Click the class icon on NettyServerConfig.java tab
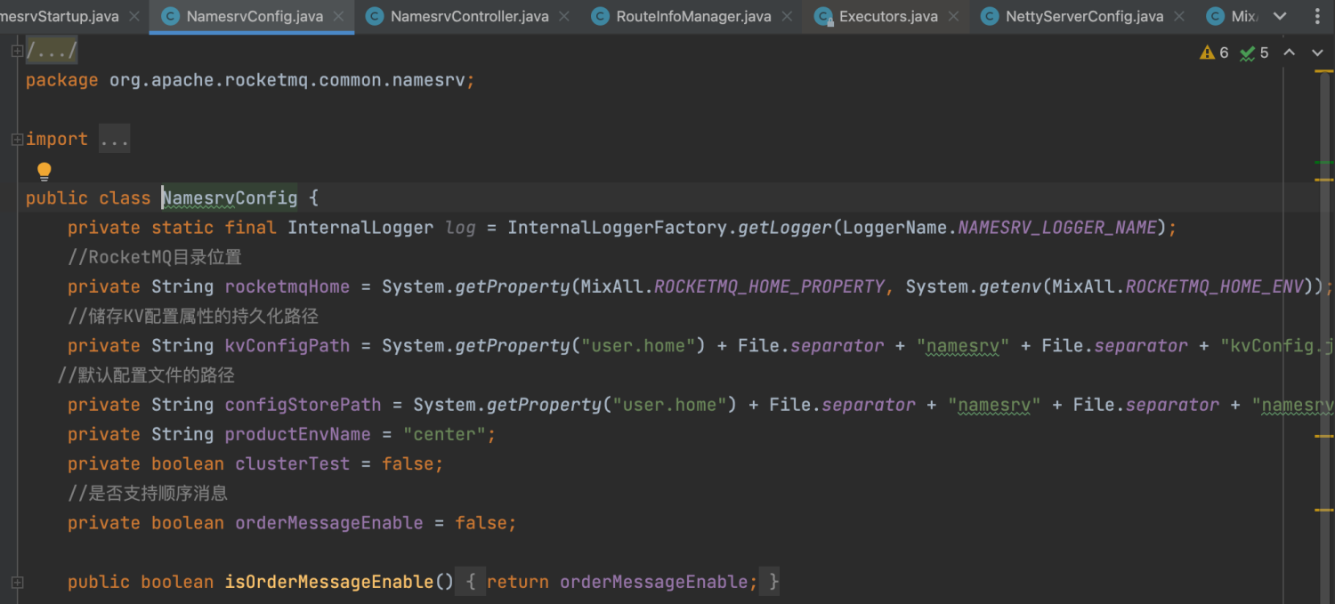The image size is (1335, 604). tap(990, 16)
